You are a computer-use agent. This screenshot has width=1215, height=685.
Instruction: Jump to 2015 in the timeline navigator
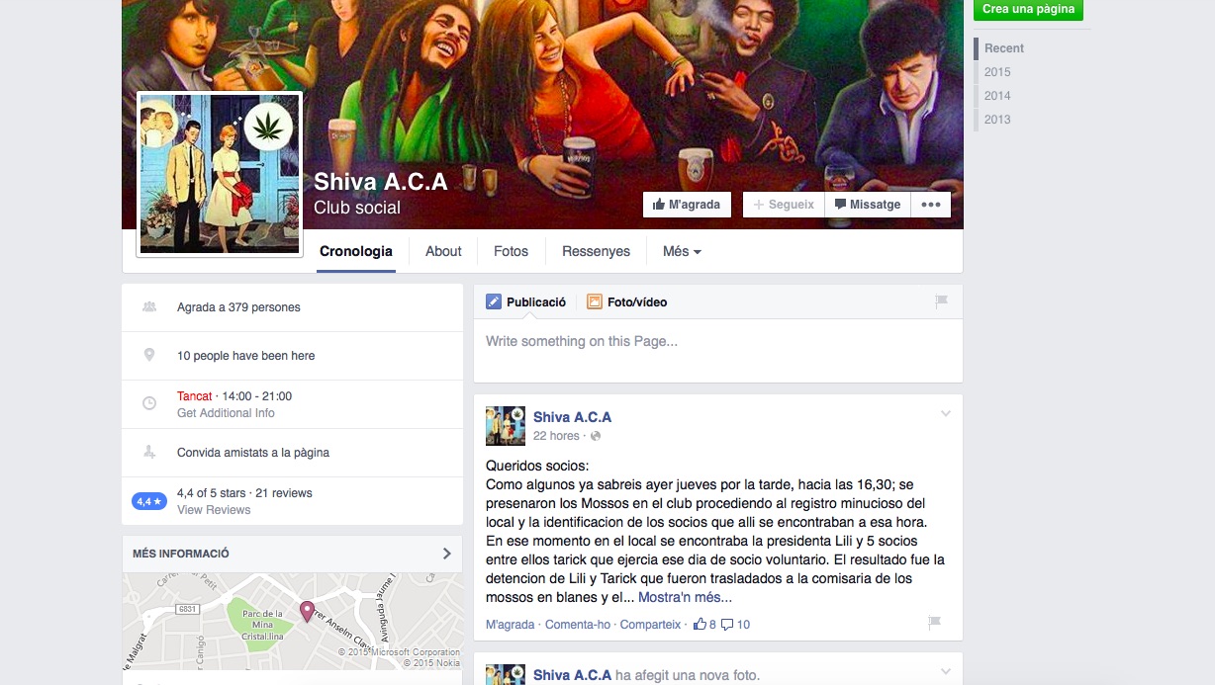pos(997,72)
